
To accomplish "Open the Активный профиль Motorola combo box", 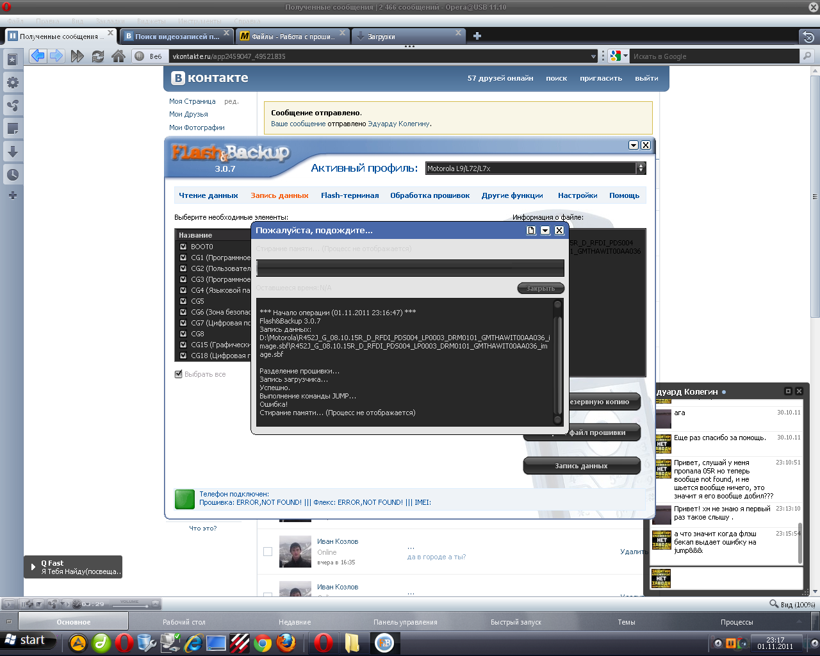I will (536, 168).
